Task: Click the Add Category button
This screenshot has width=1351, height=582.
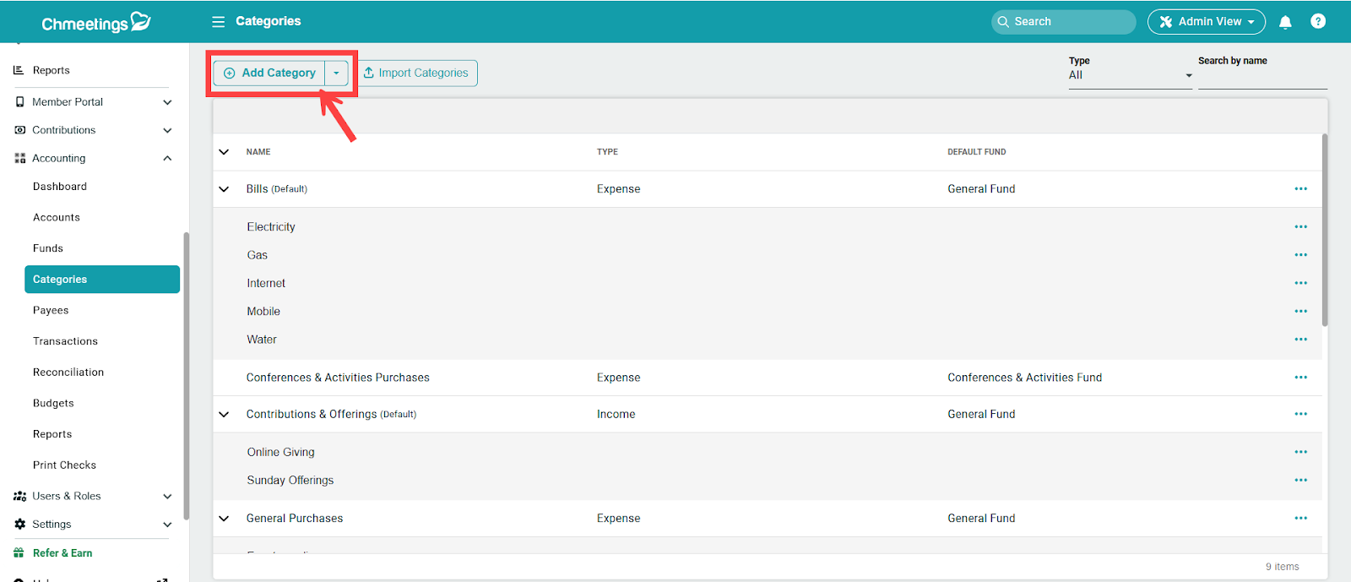Action: 270,73
